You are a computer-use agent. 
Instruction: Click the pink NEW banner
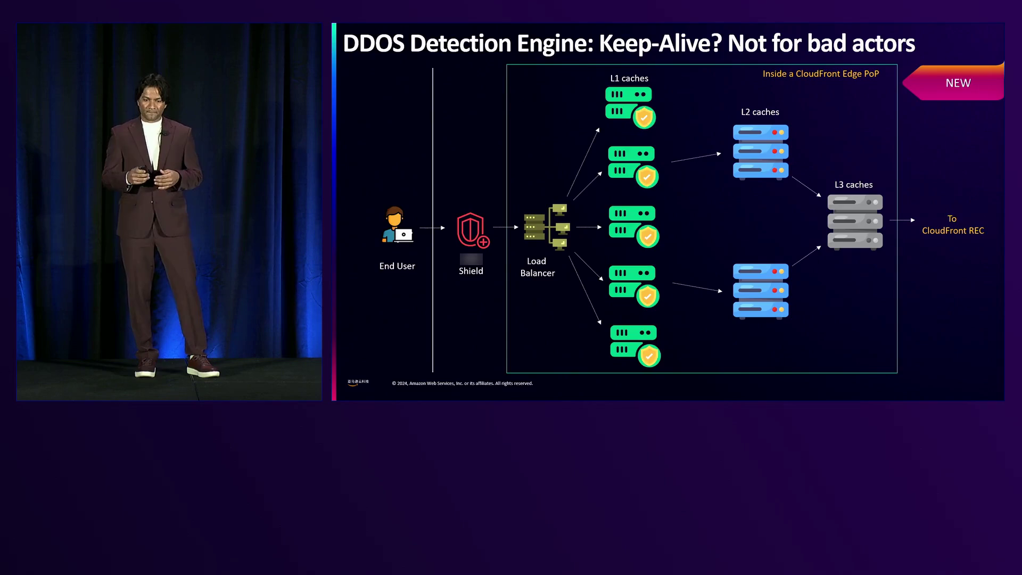click(x=958, y=83)
